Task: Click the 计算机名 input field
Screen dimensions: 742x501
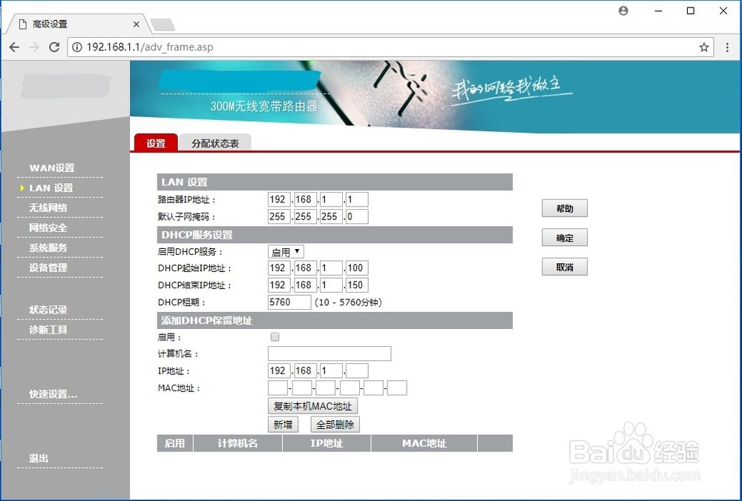Action: pyautogui.click(x=329, y=354)
